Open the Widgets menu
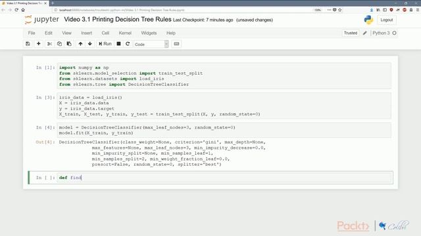Image resolution: width=421 pixels, height=236 pixels. [x=149, y=33]
